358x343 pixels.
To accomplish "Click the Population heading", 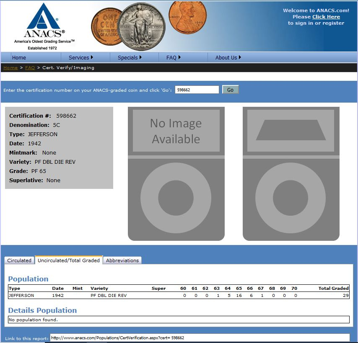I will click(29, 279).
